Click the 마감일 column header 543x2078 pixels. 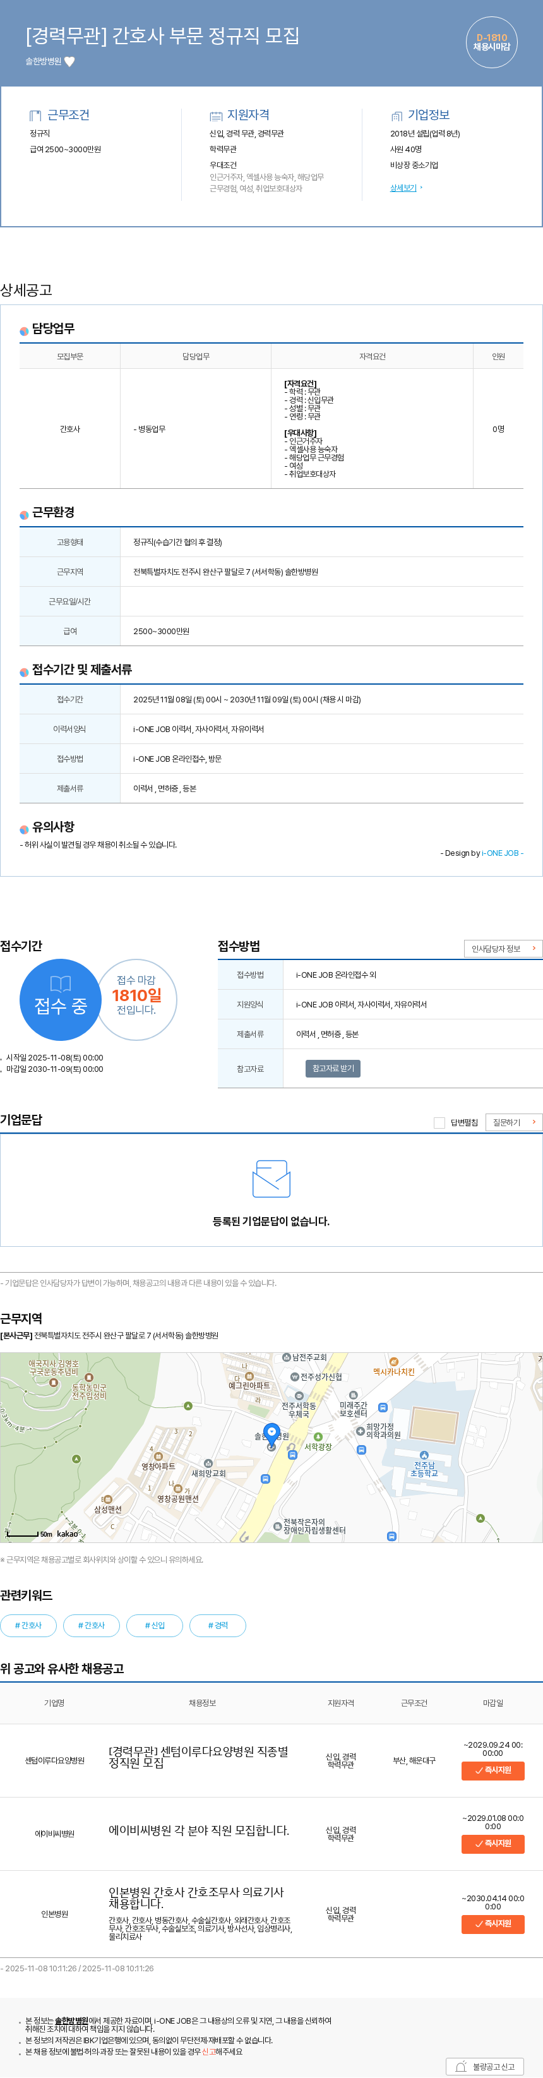click(492, 1703)
